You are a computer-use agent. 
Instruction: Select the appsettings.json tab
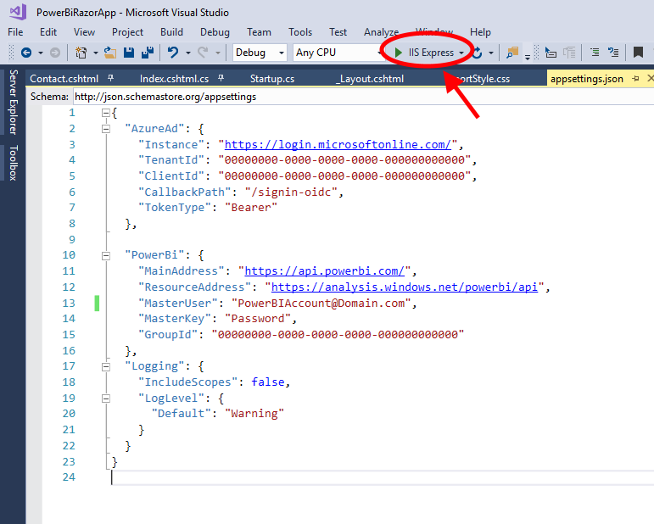pyautogui.click(x=587, y=79)
